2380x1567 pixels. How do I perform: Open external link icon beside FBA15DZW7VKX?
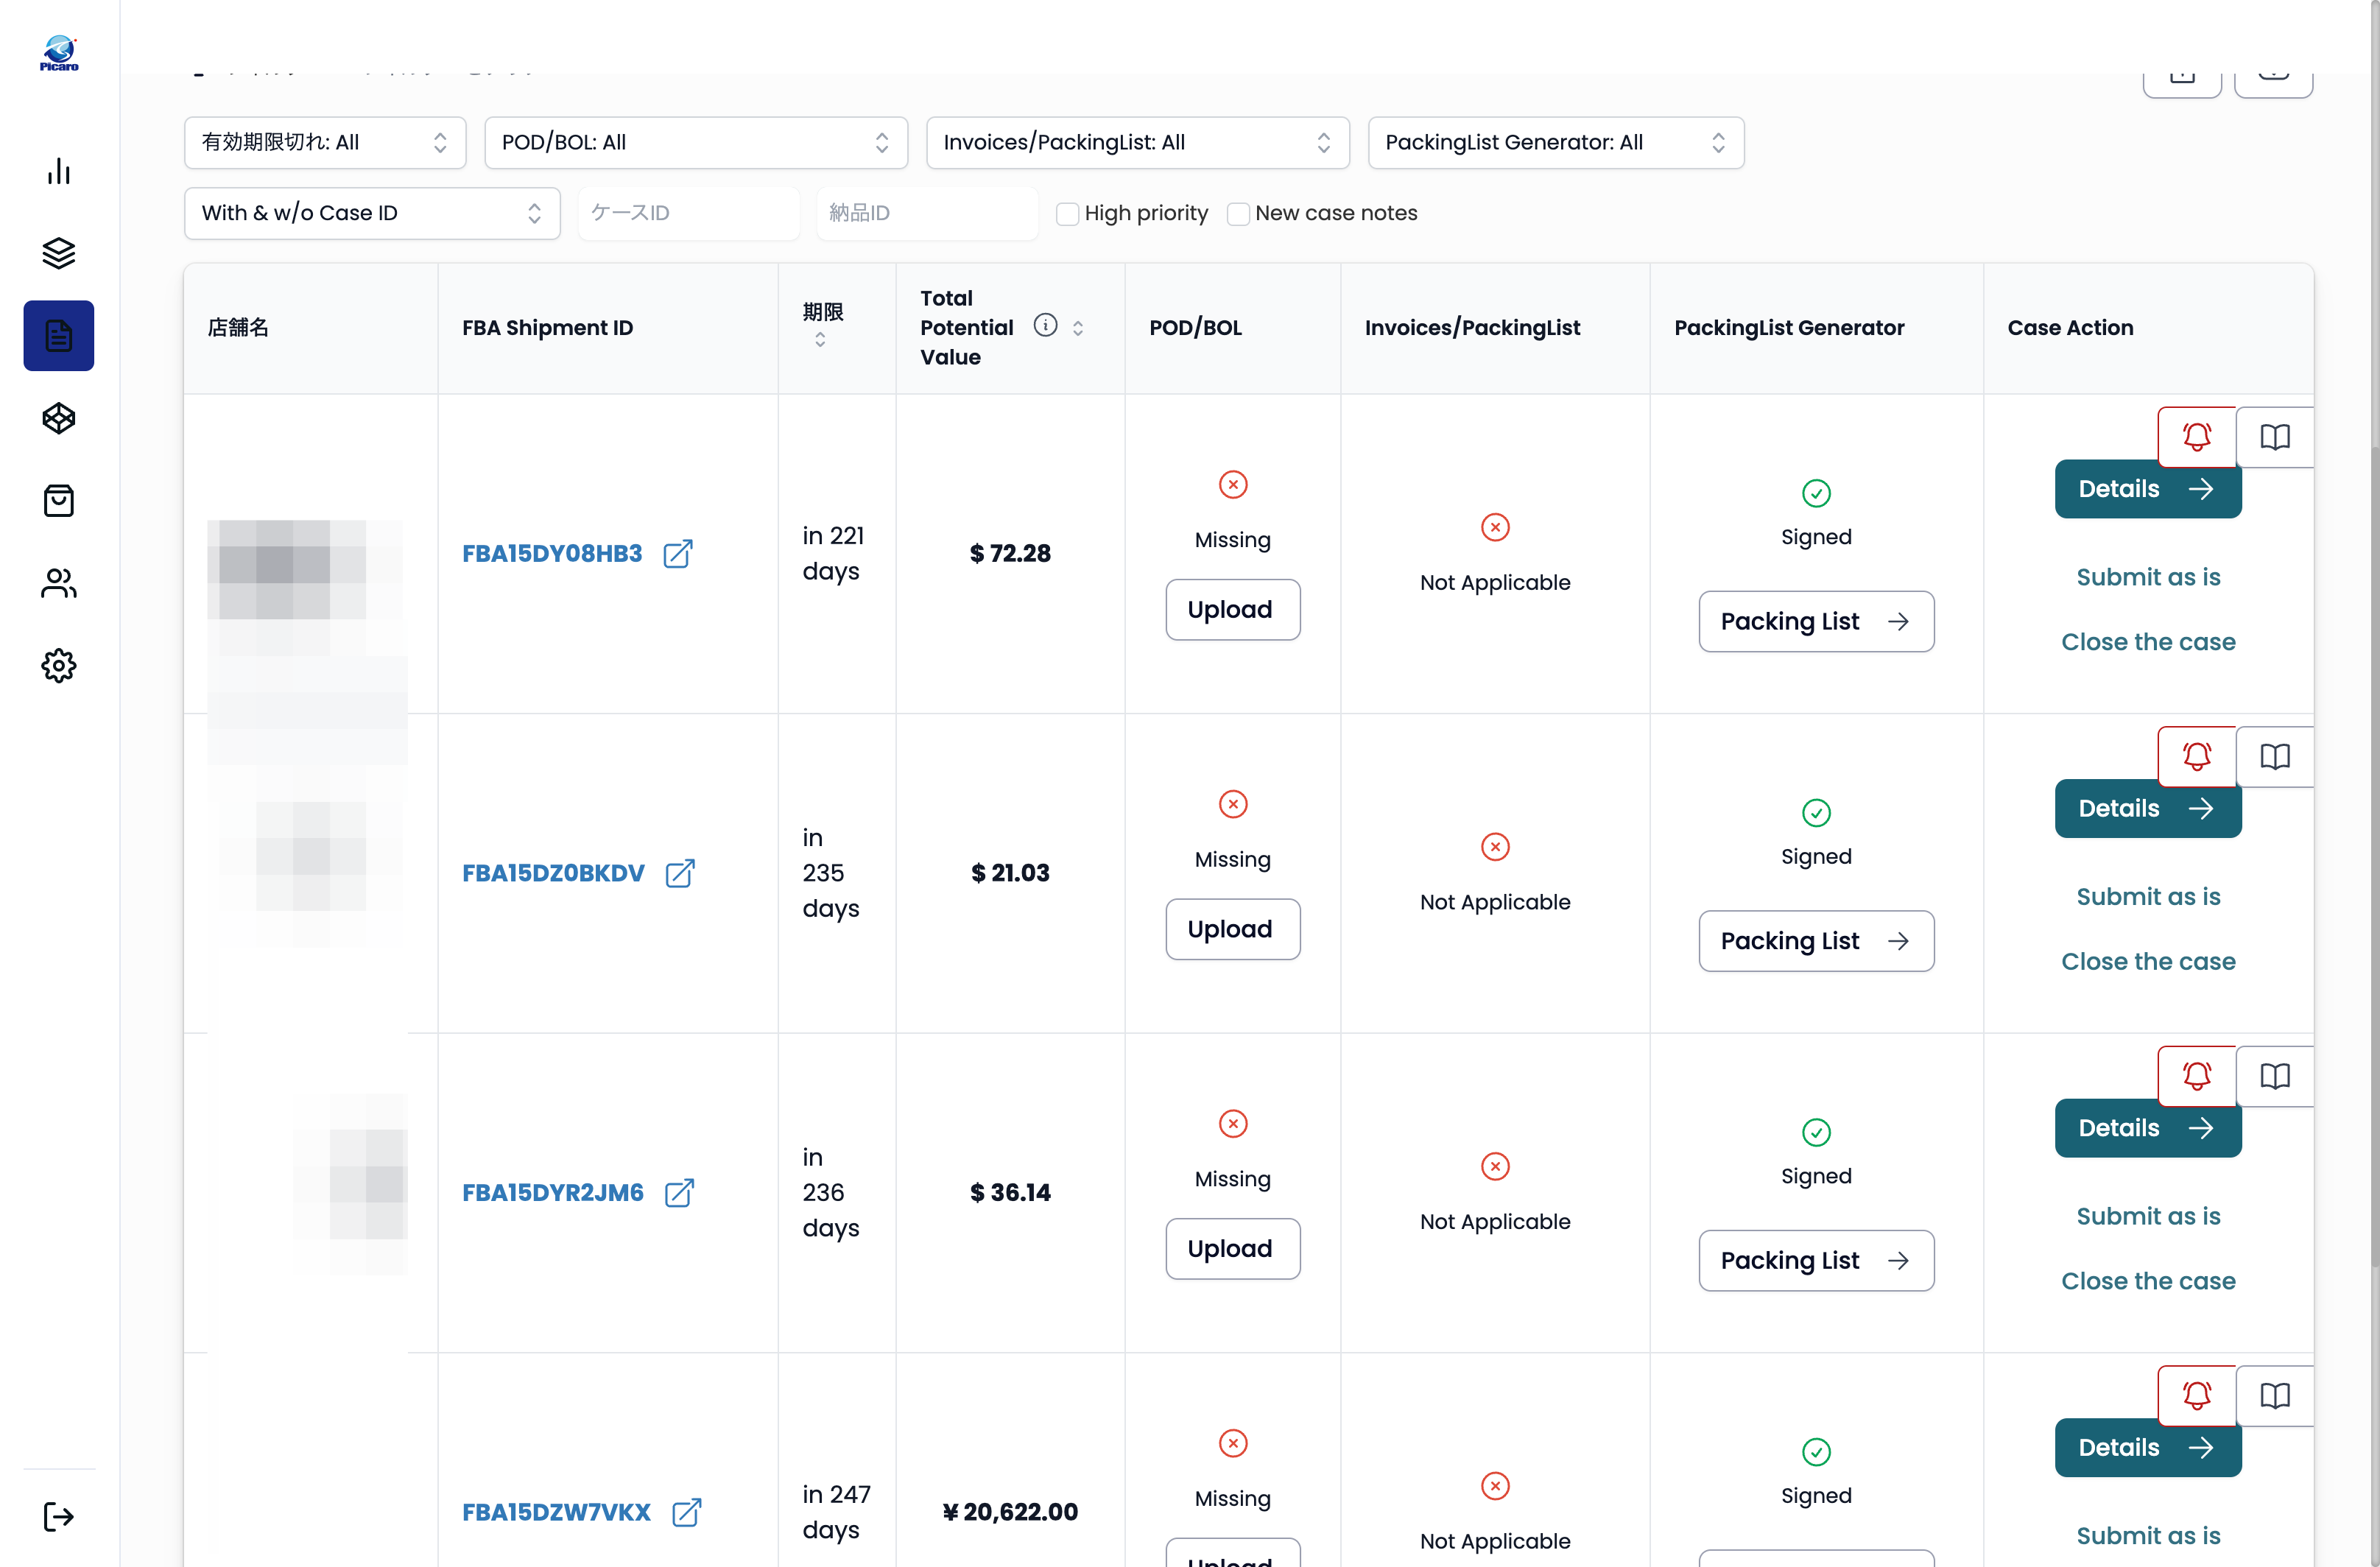tap(686, 1512)
